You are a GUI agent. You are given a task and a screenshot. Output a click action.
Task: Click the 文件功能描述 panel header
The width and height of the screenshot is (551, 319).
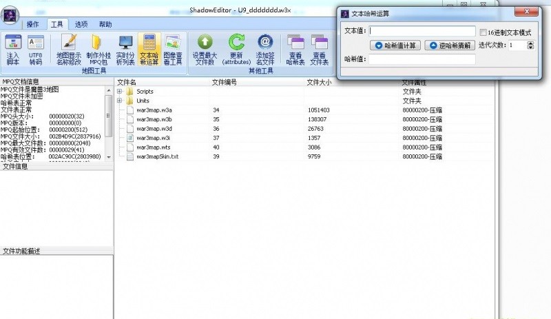point(56,251)
